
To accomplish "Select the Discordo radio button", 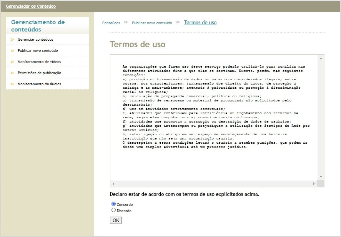I will point(113,210).
